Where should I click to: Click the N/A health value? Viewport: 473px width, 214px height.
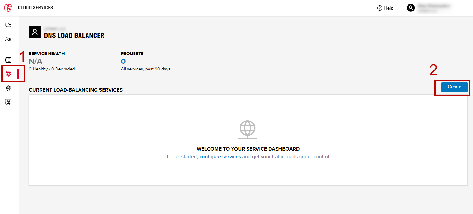click(35, 61)
